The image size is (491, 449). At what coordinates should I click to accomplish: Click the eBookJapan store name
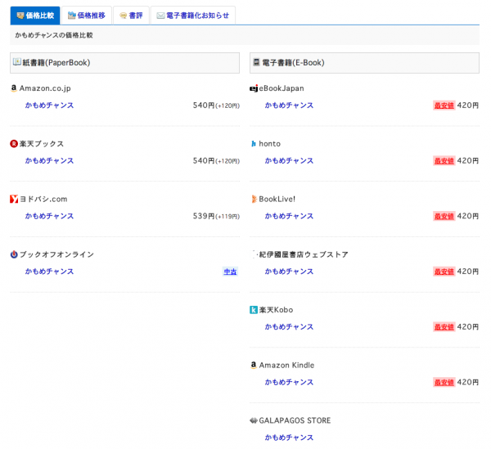(x=282, y=88)
